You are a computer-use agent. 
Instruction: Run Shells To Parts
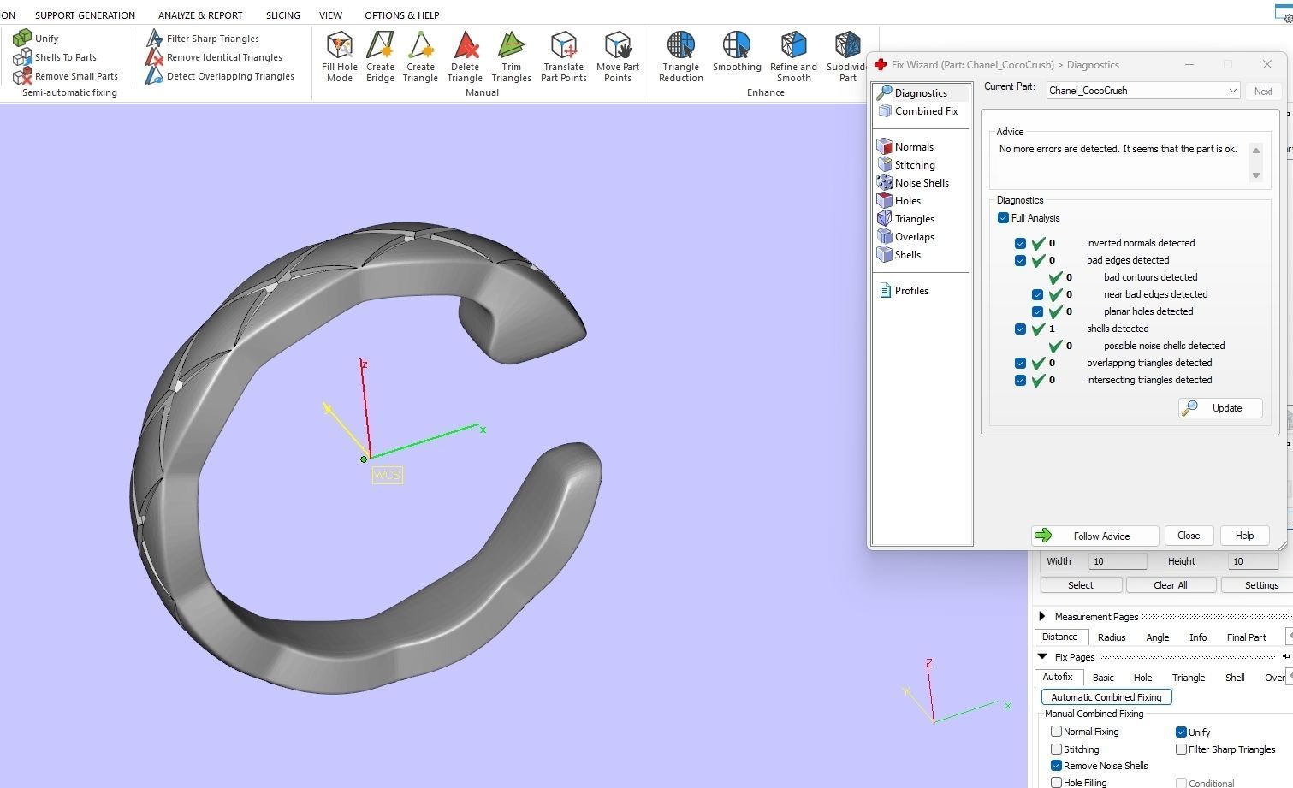[55, 57]
